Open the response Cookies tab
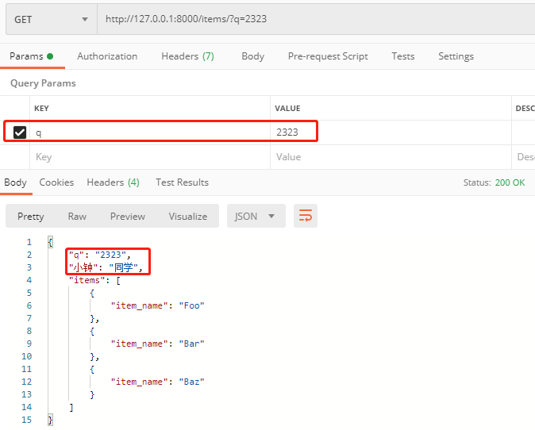Image resolution: width=535 pixels, height=430 pixels. coord(56,182)
